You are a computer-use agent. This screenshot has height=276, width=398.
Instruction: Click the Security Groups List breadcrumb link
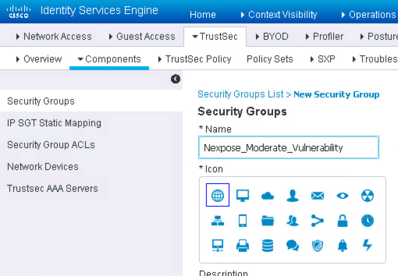240,94
